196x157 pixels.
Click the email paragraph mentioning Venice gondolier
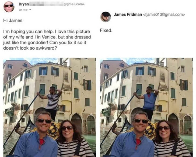pos(47,40)
